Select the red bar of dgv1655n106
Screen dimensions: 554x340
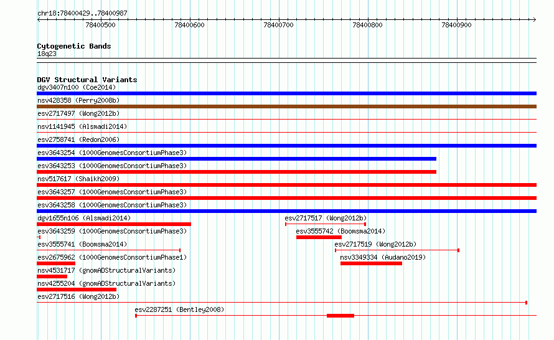tap(114, 224)
